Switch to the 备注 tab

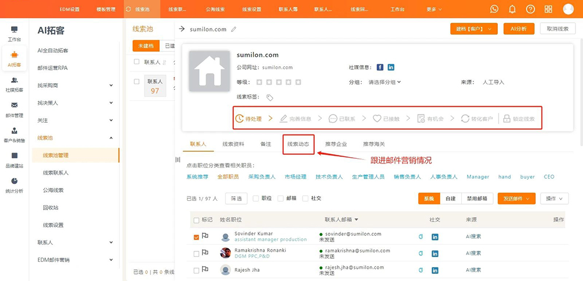tap(266, 144)
